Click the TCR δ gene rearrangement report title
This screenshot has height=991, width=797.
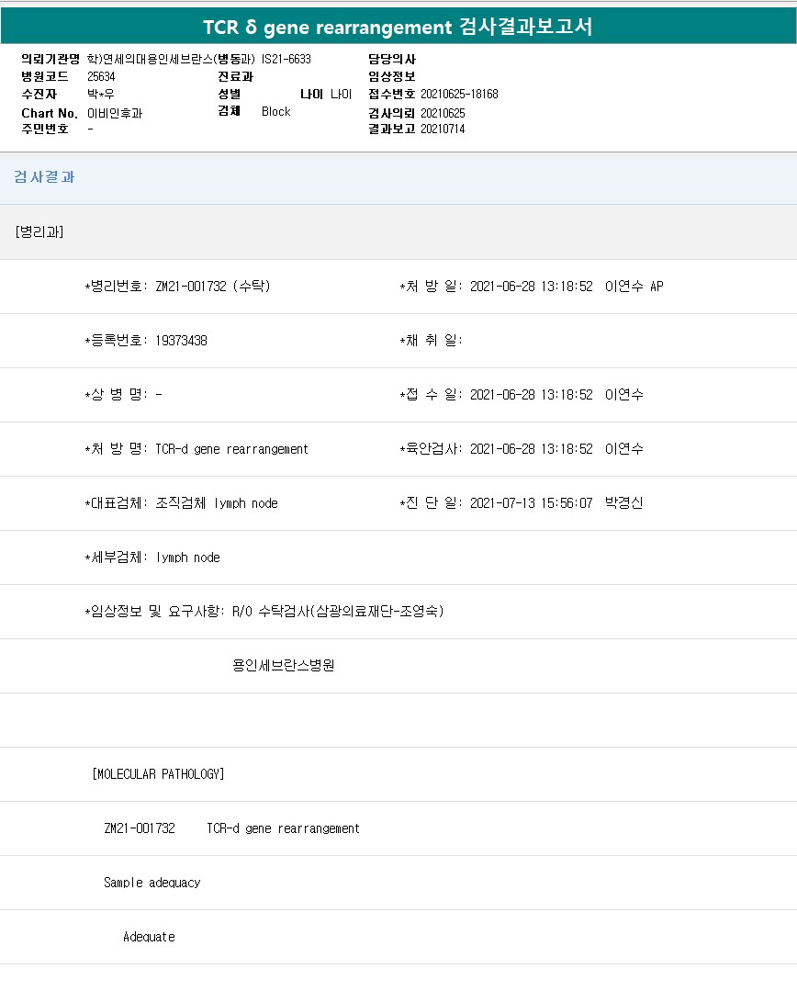pyautogui.click(x=398, y=28)
